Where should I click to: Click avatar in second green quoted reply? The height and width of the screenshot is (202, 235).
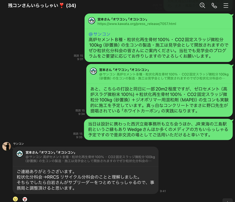tap(94, 71)
